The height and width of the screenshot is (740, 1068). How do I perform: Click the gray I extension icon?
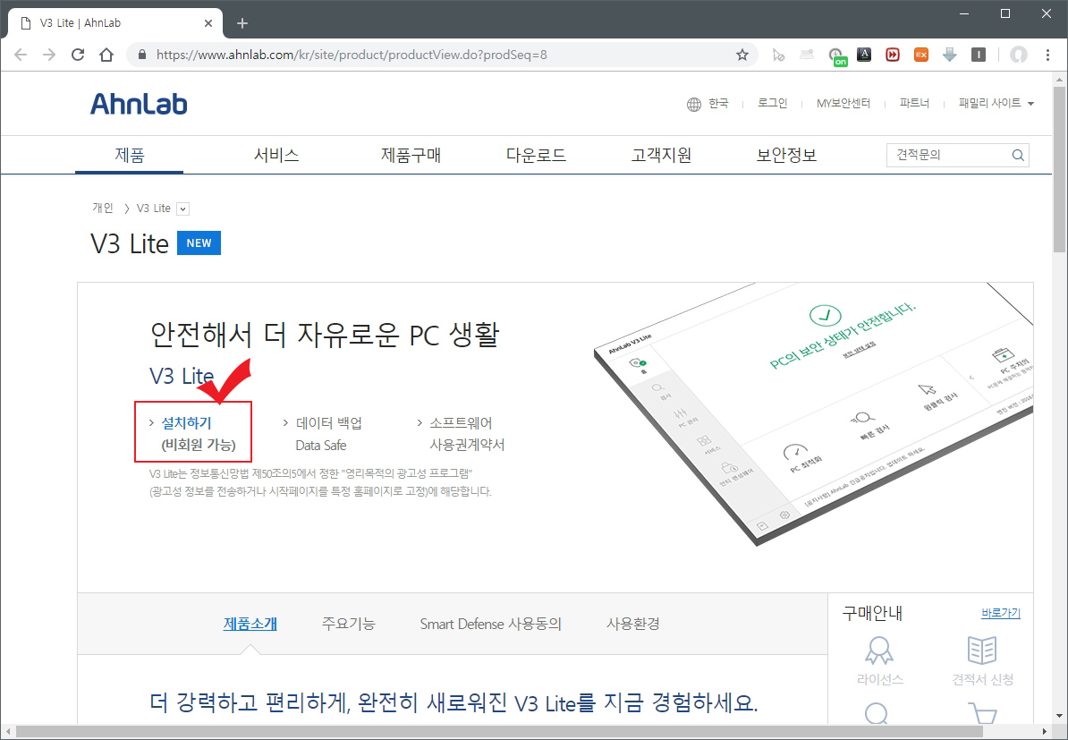(x=978, y=55)
